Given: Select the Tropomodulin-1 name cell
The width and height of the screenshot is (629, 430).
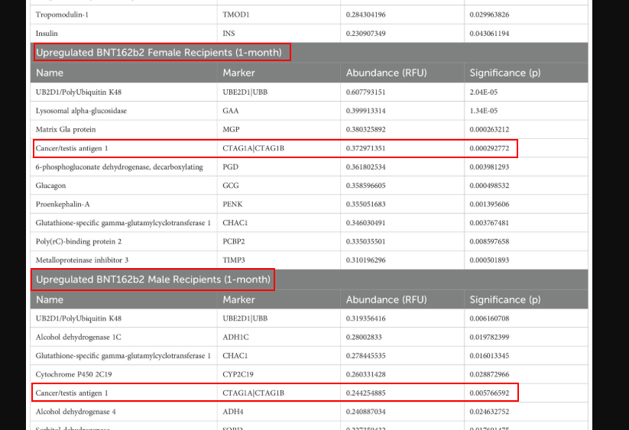Looking at the screenshot, I should [x=63, y=15].
